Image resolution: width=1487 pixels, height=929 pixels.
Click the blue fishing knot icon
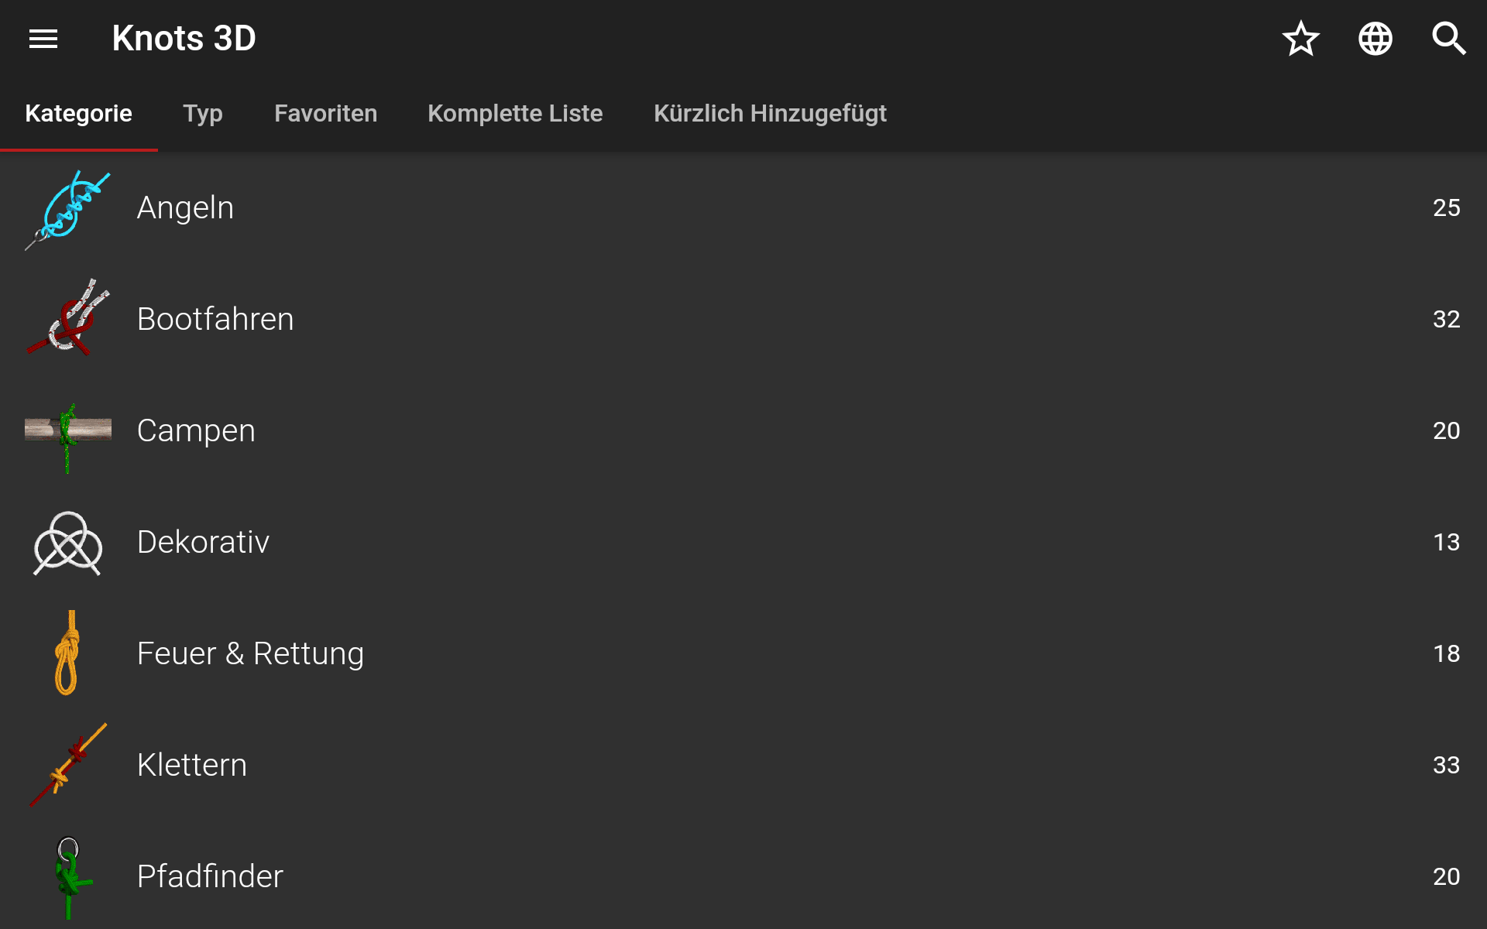tap(68, 209)
